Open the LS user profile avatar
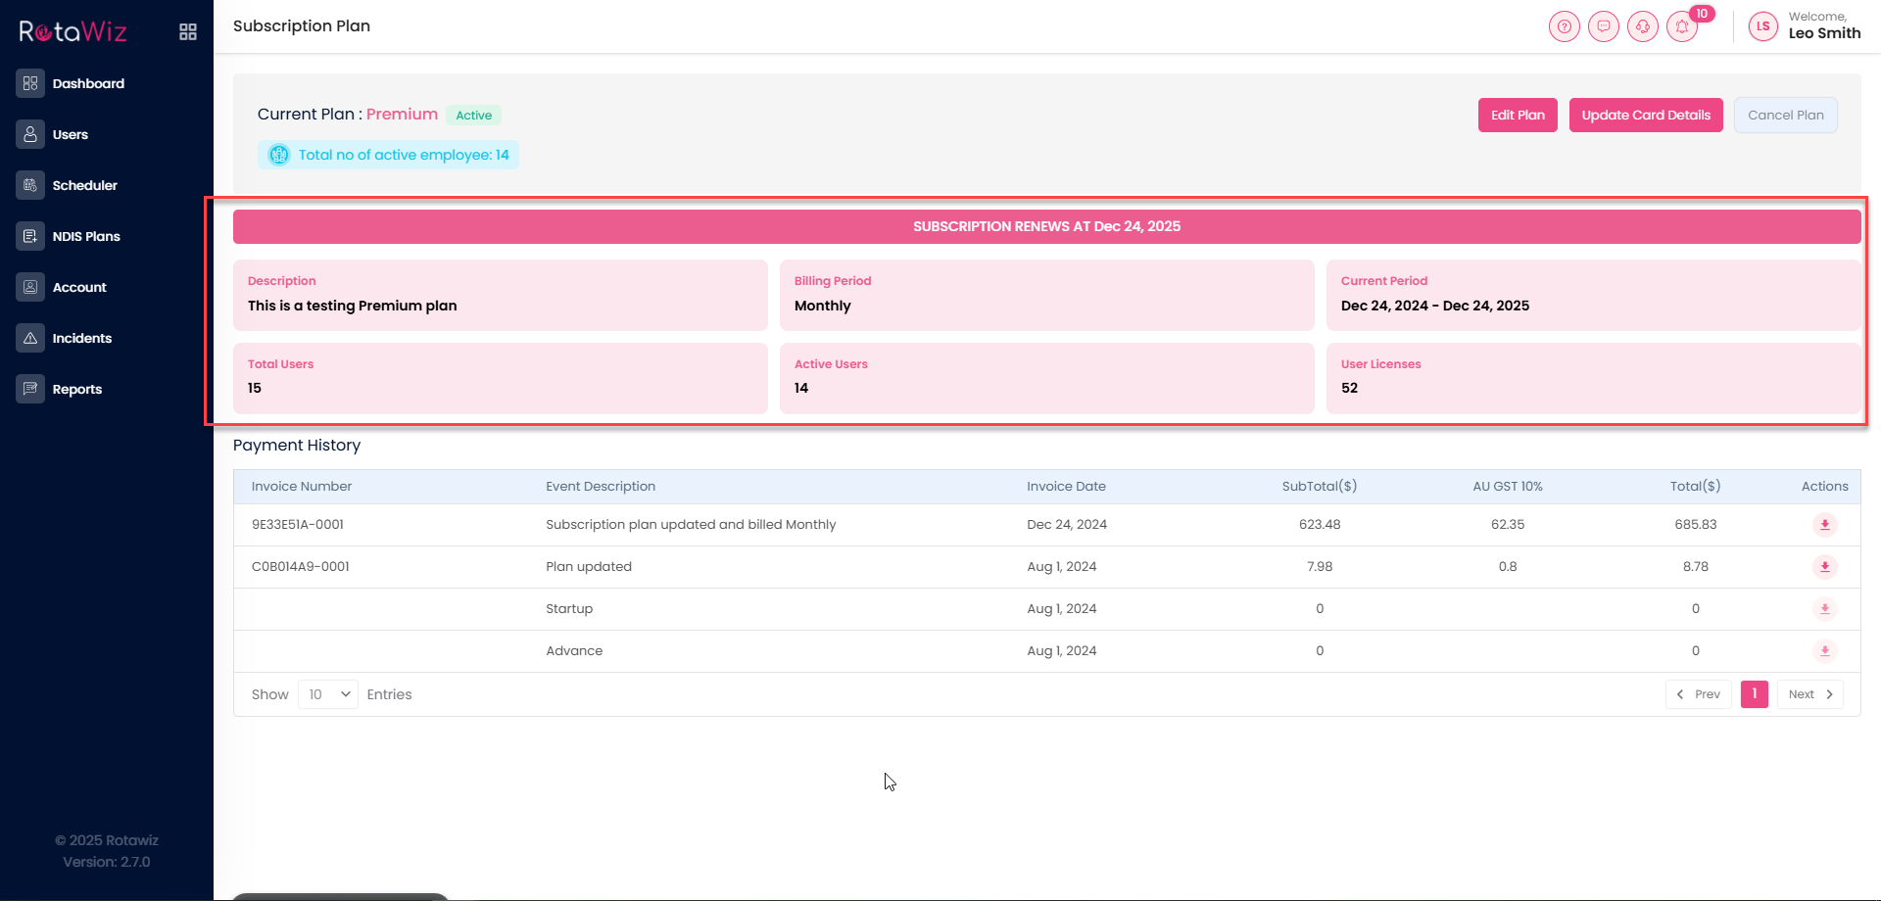Viewport: 1881px width, 901px height. click(x=1762, y=26)
